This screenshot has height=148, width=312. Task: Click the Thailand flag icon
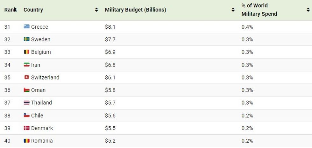click(26, 102)
